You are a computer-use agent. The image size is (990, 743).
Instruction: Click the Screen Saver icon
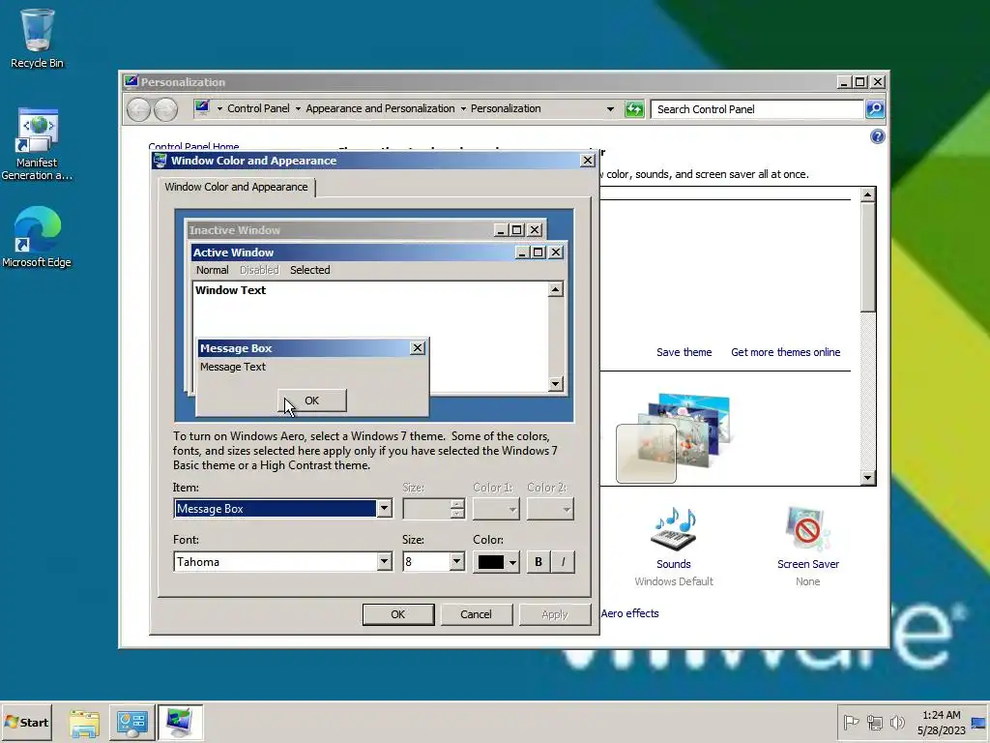click(x=807, y=529)
